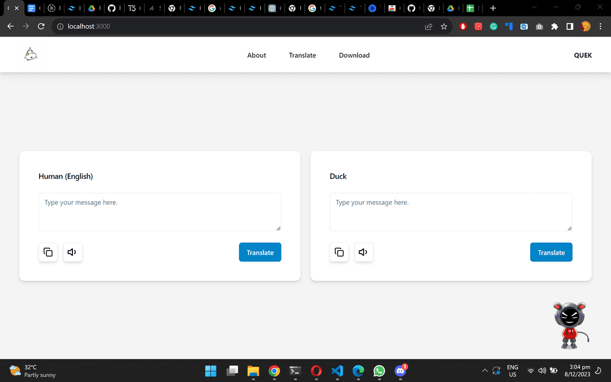The width and height of the screenshot is (611, 382).
Task: Click the copy icon in the Duck panel
Action: (339, 252)
